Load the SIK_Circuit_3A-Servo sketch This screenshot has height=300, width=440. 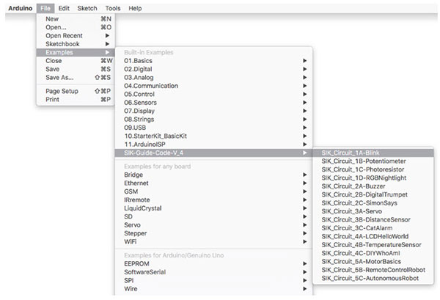pyautogui.click(x=373, y=211)
